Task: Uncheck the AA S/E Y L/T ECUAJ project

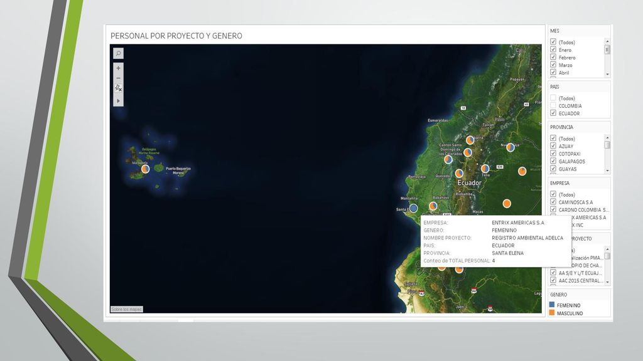Action: pos(553,273)
